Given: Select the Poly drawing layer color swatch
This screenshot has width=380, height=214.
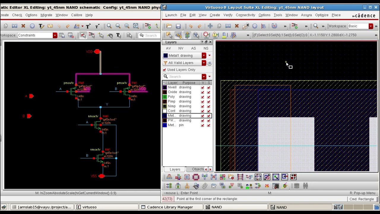Looking at the screenshot, I should coord(165,97).
